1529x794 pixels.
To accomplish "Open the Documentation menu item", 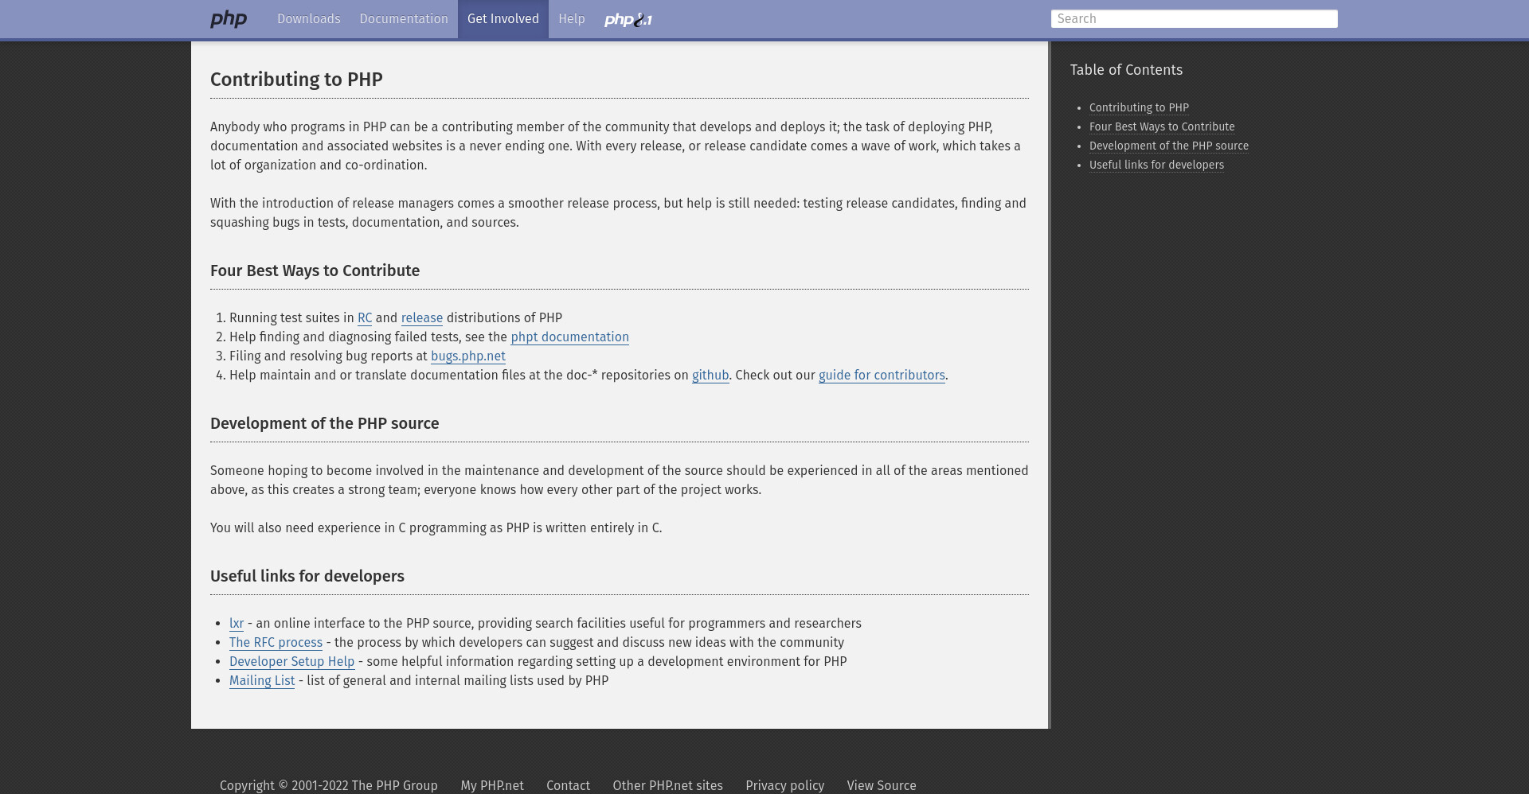I will [x=404, y=19].
